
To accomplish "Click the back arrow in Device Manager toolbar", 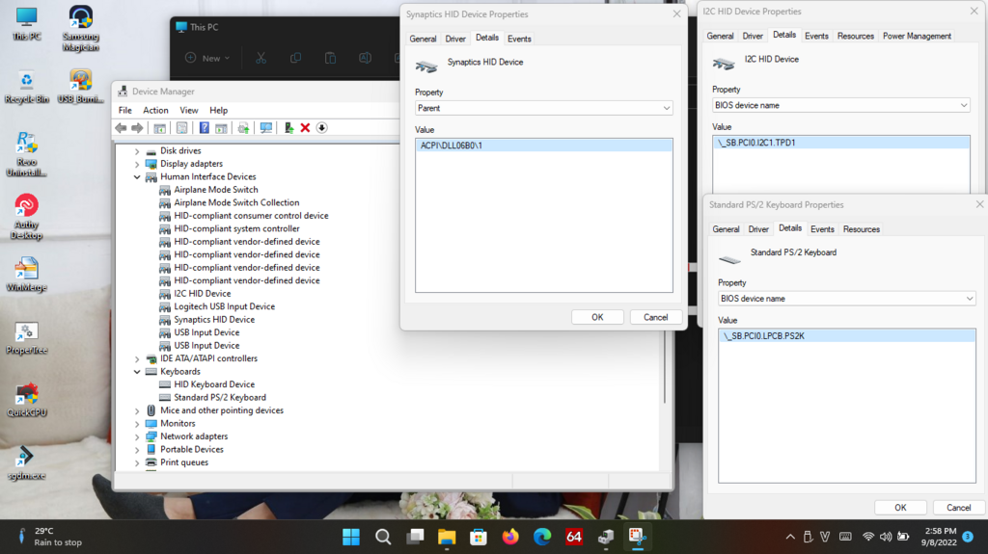I will pos(121,127).
